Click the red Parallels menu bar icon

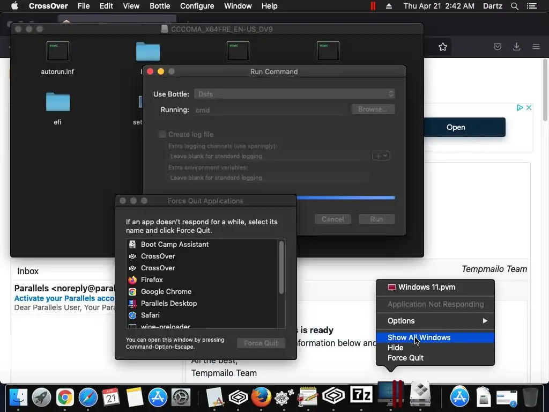click(x=373, y=6)
